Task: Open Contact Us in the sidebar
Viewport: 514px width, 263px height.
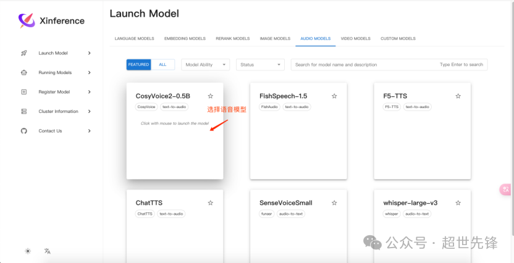Action: [x=50, y=131]
